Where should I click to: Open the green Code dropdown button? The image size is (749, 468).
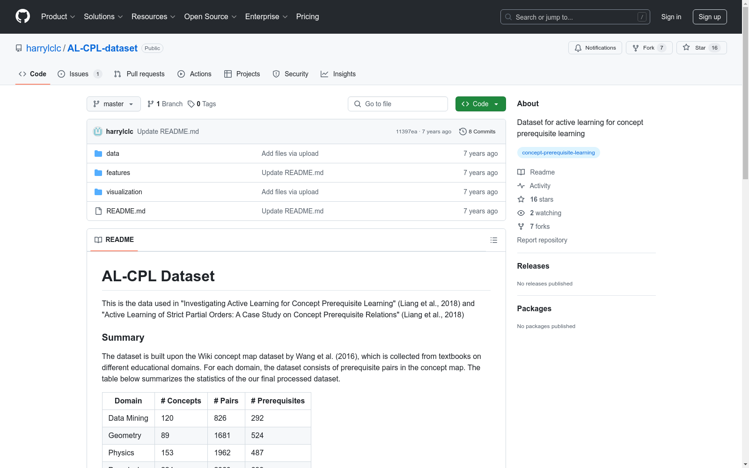(480, 104)
